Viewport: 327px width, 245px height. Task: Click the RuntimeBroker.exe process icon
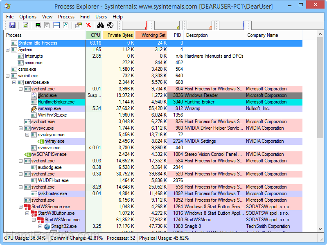coord(34,102)
